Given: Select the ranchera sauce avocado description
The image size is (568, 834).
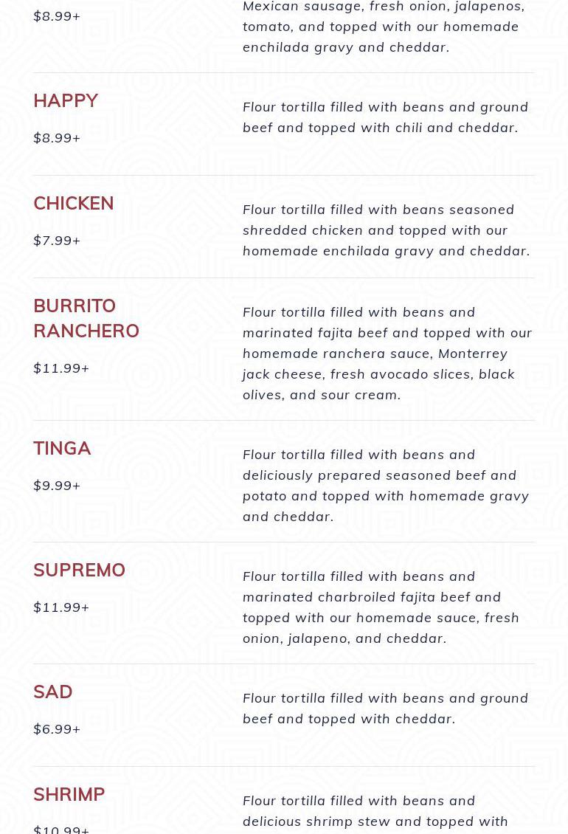Looking at the screenshot, I should [x=387, y=353].
